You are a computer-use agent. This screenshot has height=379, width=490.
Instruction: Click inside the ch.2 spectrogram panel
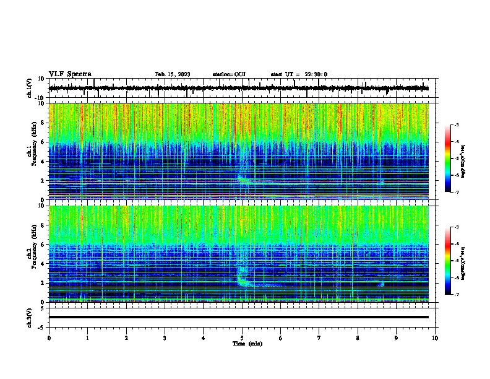(239, 254)
